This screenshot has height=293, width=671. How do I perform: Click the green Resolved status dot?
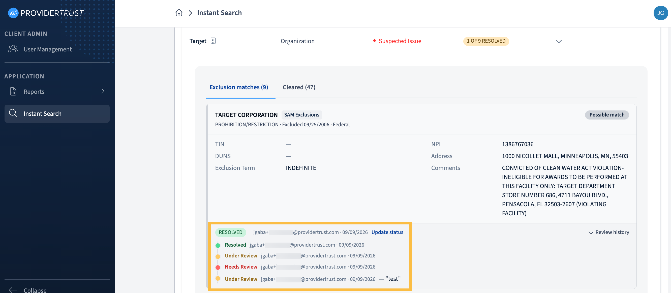coord(218,245)
